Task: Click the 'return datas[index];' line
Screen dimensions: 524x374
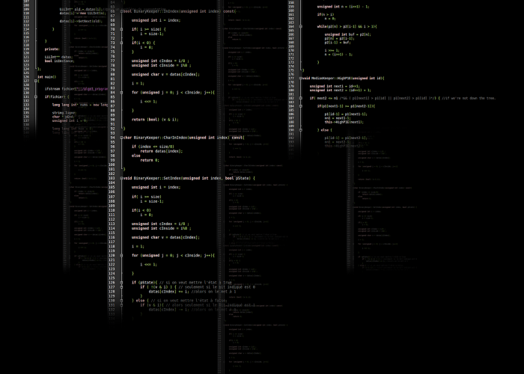Action: (161, 151)
